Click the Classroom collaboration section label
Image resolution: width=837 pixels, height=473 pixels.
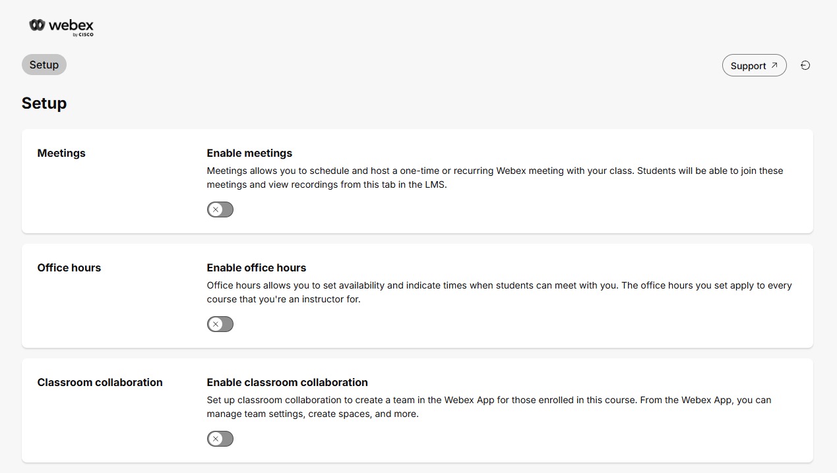[x=100, y=382]
